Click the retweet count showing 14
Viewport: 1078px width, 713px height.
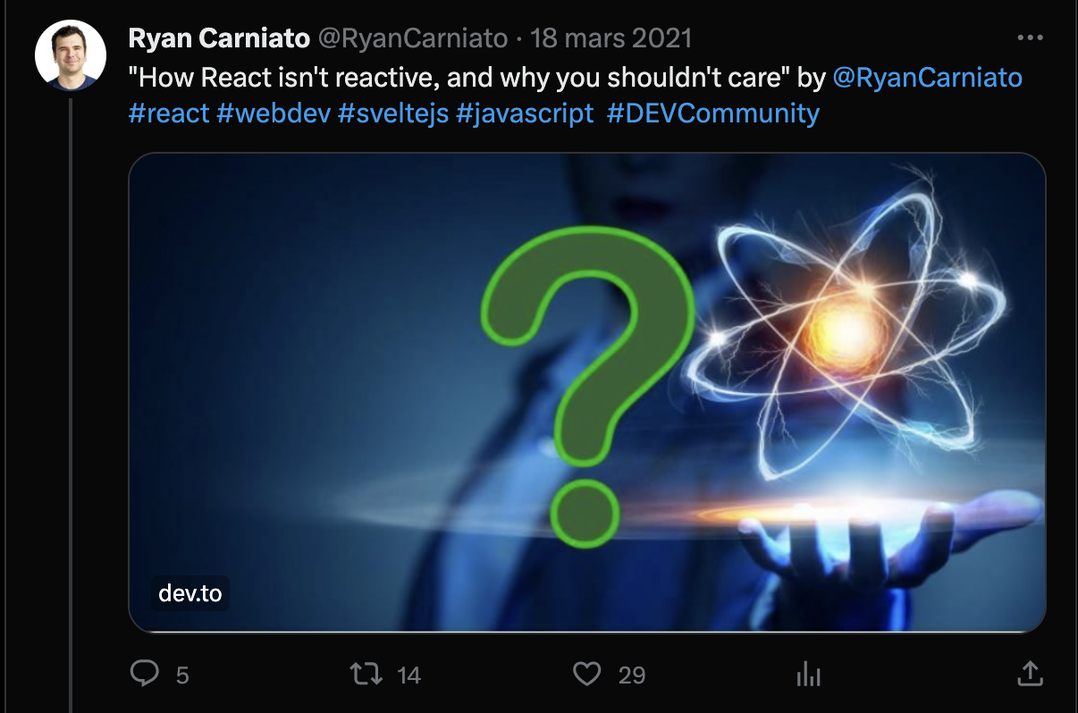408,675
